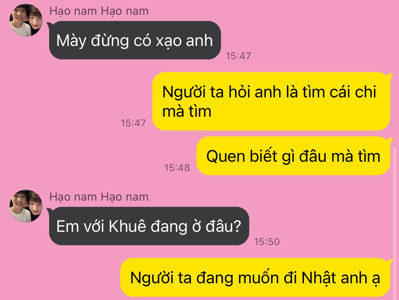Click the top Hạo nam Hạo nam sender name
The height and width of the screenshot is (300, 399).
(99, 11)
